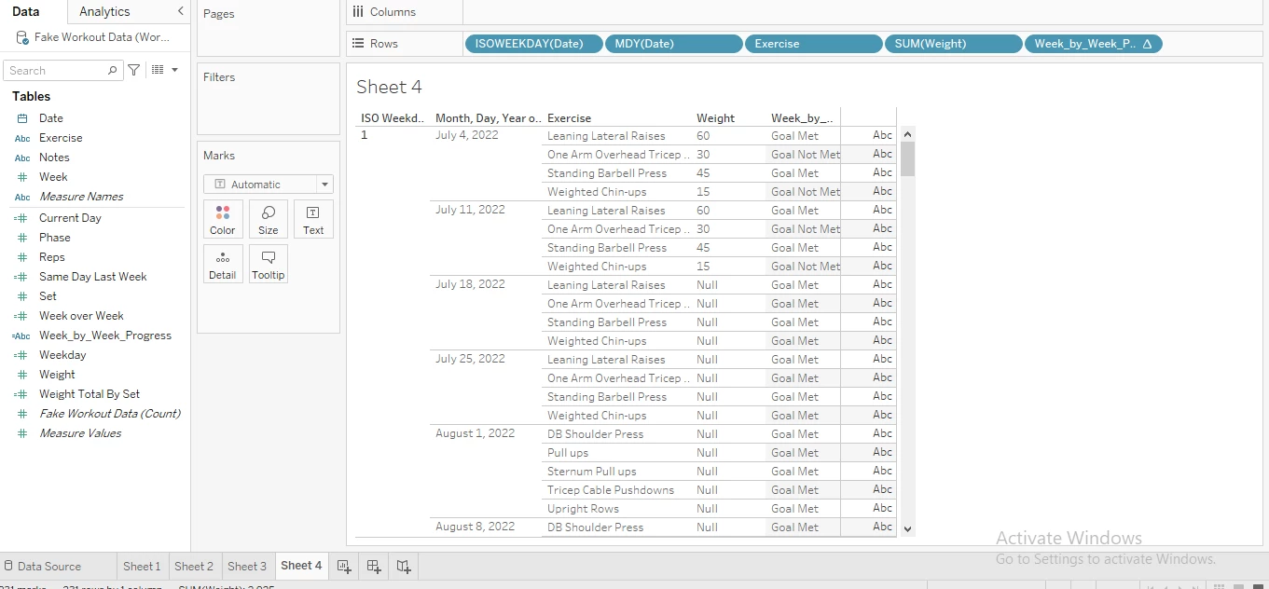Switch to the Analytics tab
Screen dimensions: 1269x589
click(x=104, y=11)
